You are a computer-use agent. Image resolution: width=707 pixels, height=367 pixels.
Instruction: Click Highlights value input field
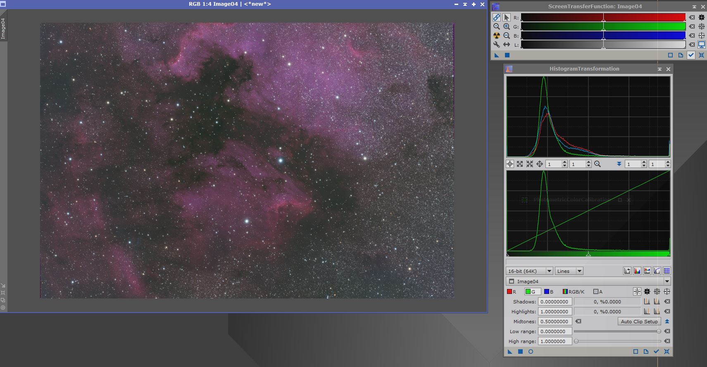[x=555, y=311]
